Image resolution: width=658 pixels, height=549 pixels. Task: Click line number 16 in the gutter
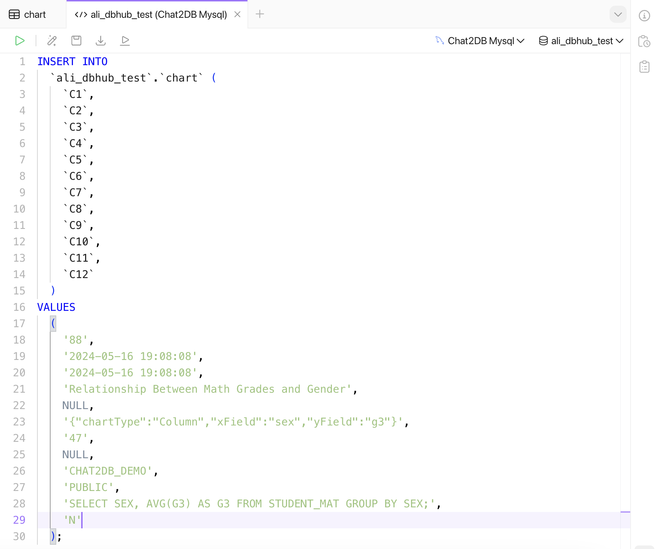[19, 307]
